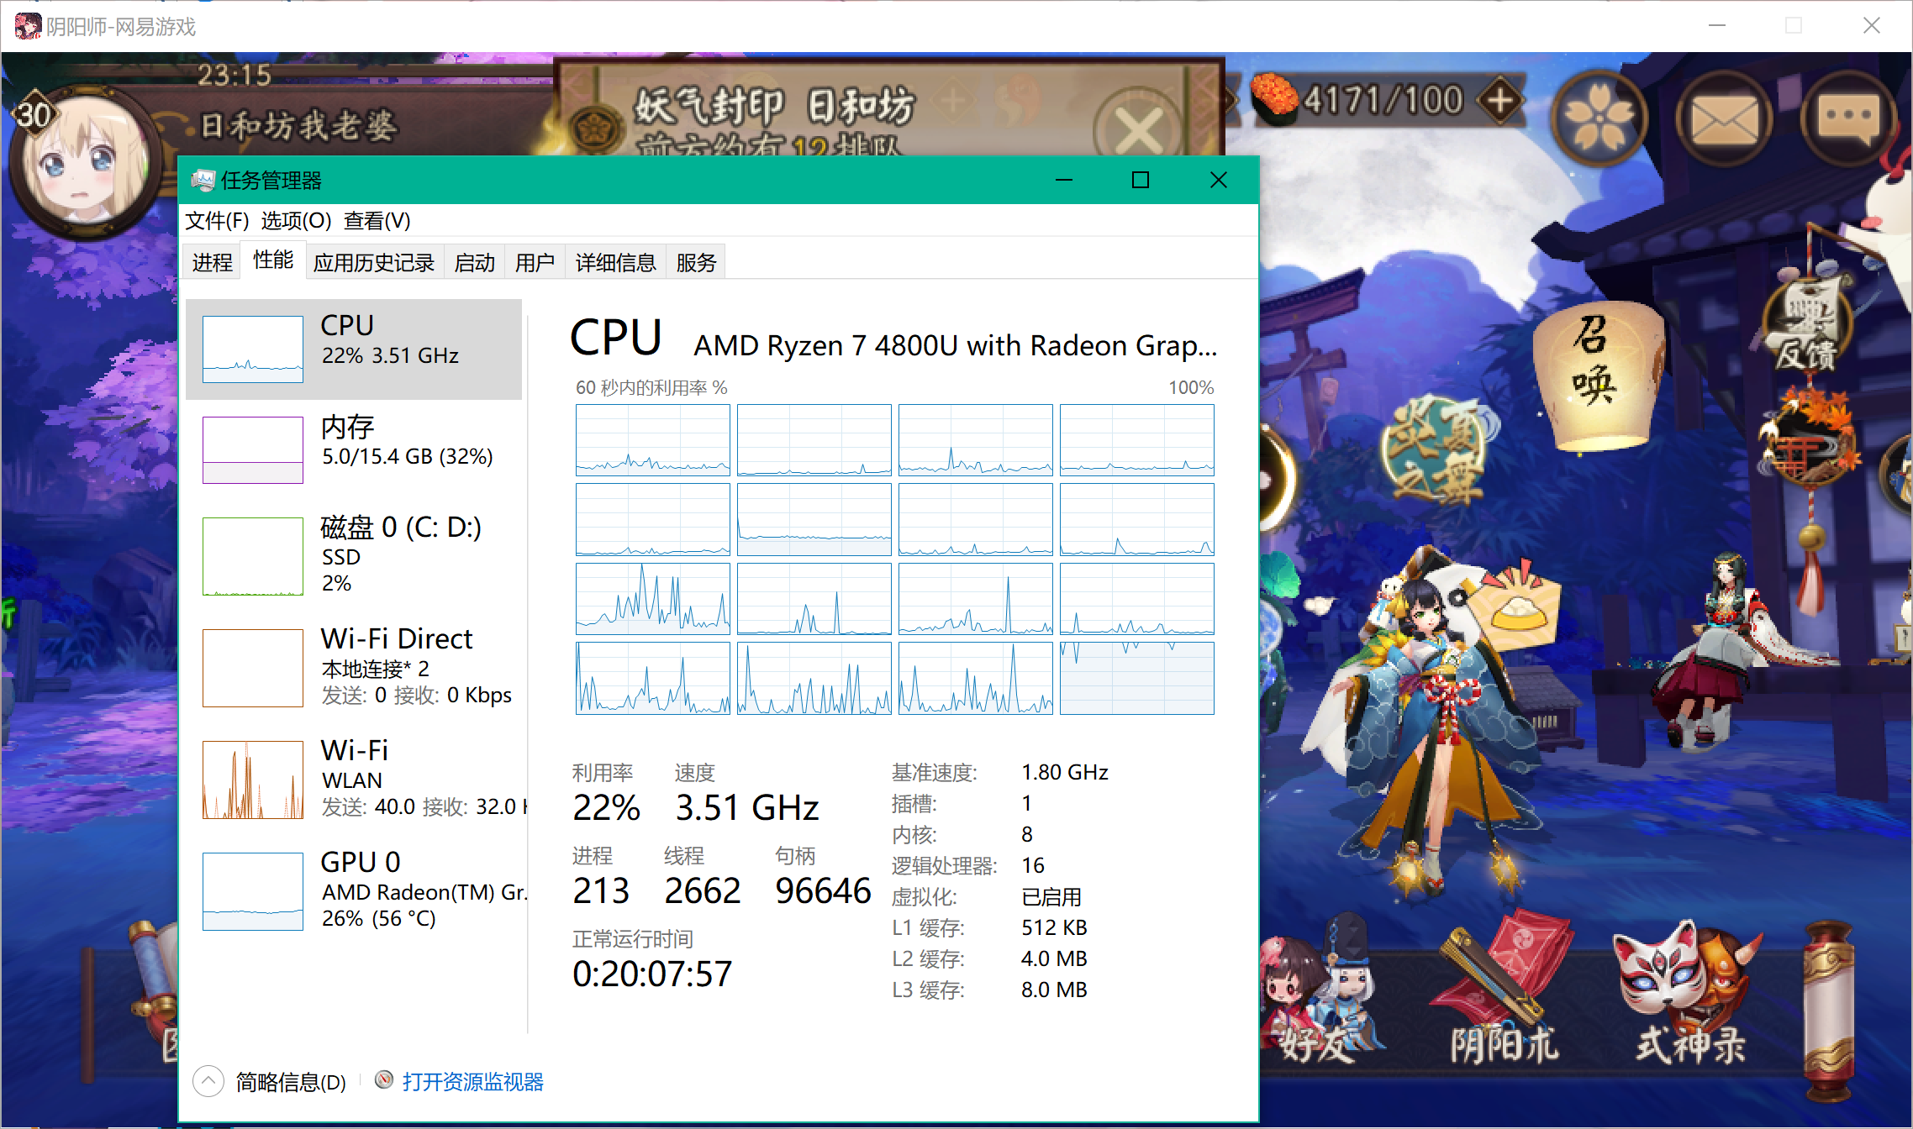Click the 96646 handles value
Image resolution: width=1913 pixels, height=1129 pixels.
pyautogui.click(x=823, y=891)
